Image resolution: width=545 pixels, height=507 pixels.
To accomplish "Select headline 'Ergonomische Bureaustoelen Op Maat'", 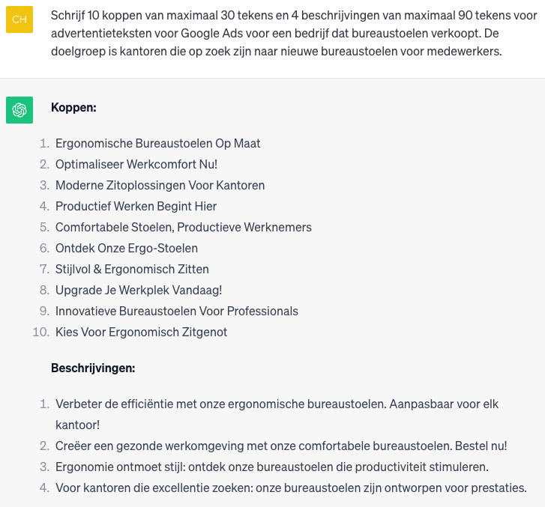I will coord(158,143).
